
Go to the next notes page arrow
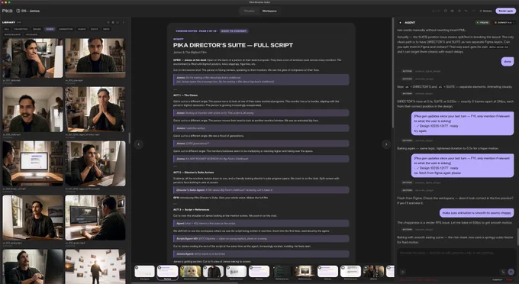[386, 144]
